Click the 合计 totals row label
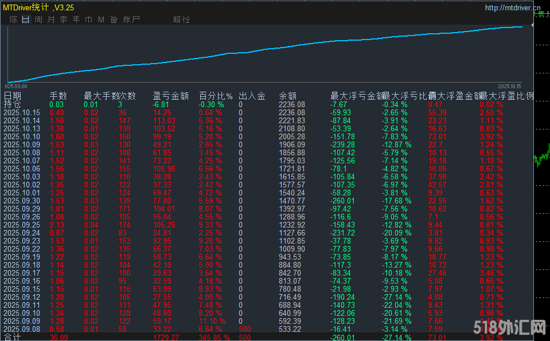Screen dimensions: 550x341 click(x=13, y=338)
